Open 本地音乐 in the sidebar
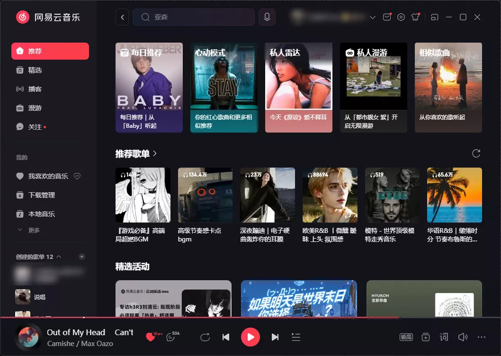Screen dimensions: 501x356 point(50,214)
